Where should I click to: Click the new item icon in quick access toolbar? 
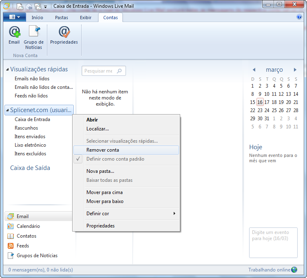(20, 6)
